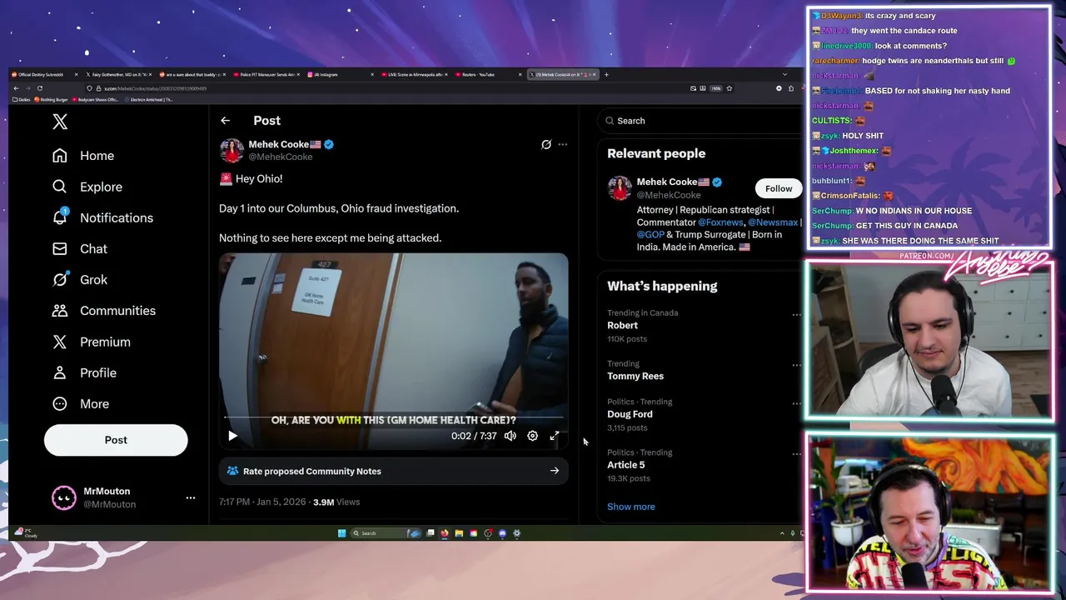Viewport: 1066px width, 600px height.
Task: Open Grok in the X sidebar
Action: (80, 279)
